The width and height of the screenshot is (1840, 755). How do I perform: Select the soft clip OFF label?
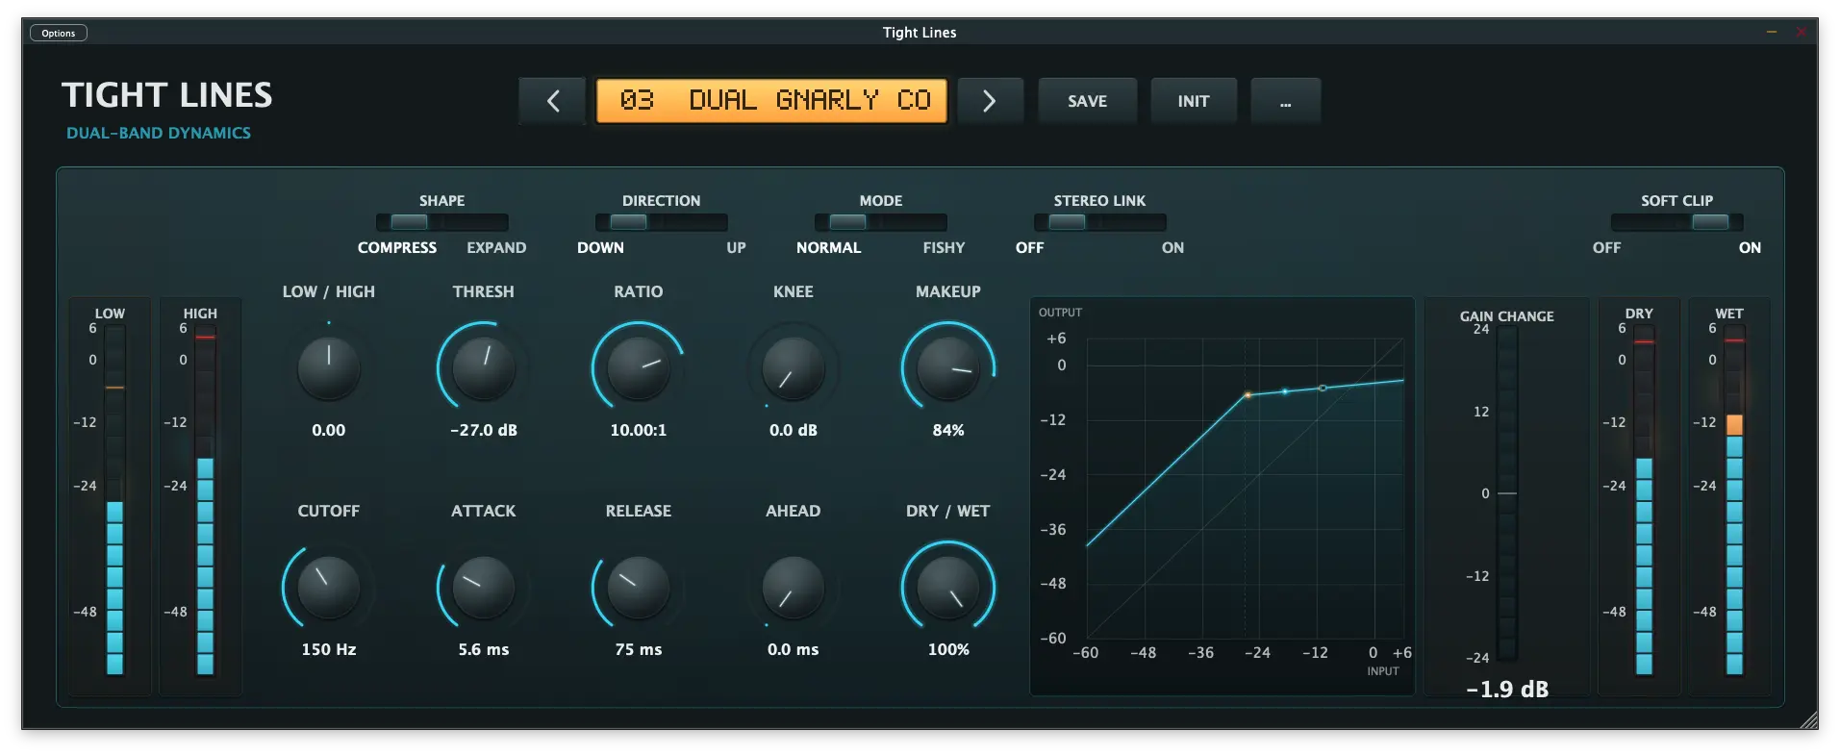point(1606,247)
